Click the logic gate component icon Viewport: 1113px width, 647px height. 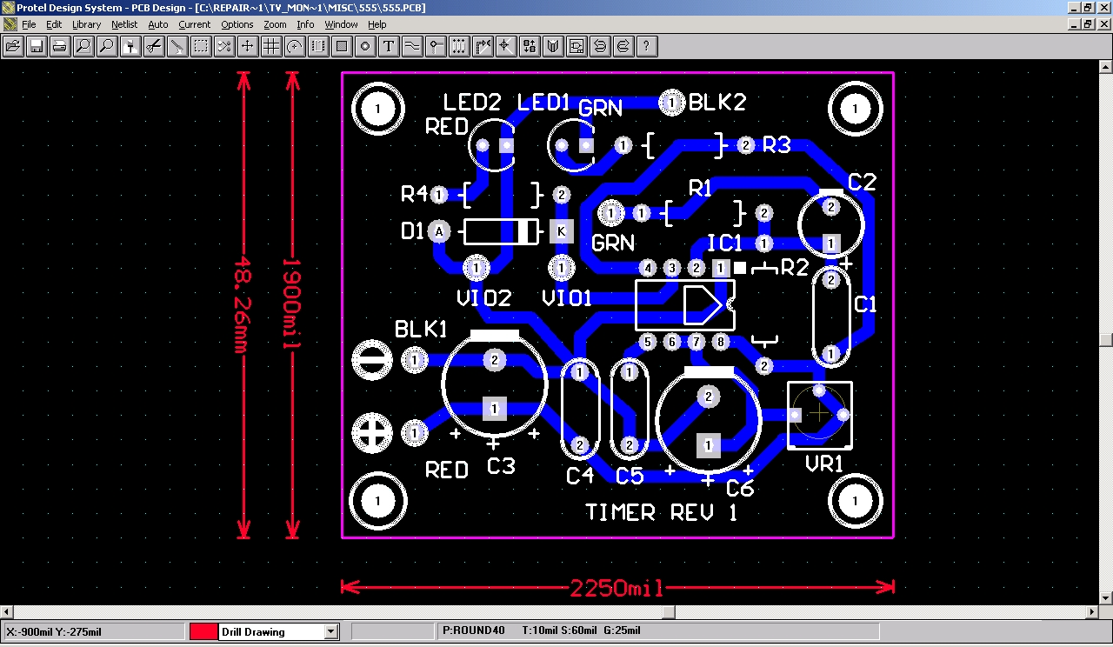point(576,46)
